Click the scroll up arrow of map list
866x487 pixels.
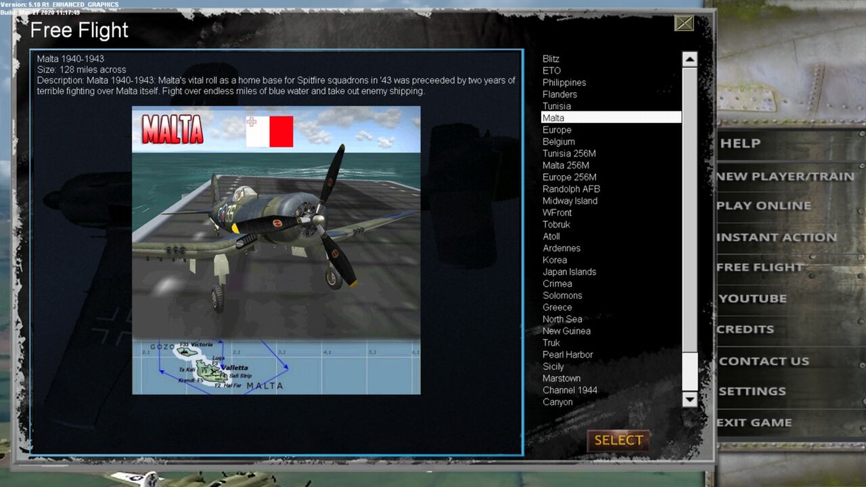[x=689, y=60]
